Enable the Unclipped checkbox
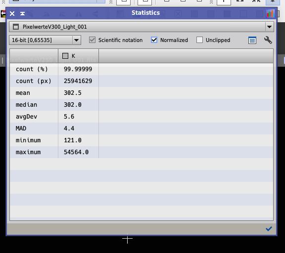285x253 pixels. pyautogui.click(x=199, y=40)
